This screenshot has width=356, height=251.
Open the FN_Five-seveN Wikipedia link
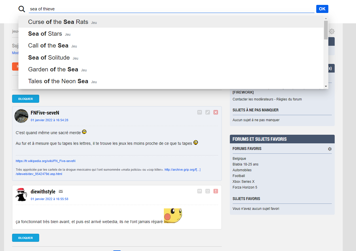tap(46, 161)
